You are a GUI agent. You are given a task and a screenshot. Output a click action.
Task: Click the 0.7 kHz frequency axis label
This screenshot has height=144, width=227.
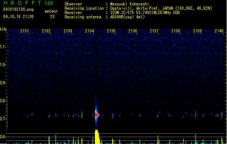point(3,119)
